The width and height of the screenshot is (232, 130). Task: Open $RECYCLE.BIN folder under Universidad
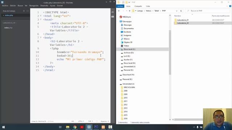point(129,87)
